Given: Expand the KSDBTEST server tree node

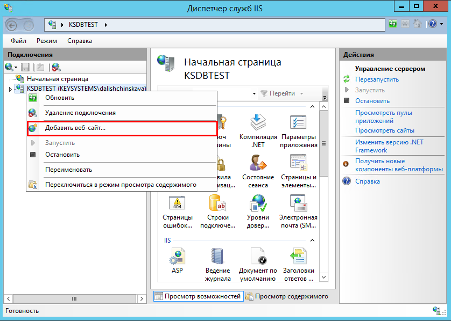Looking at the screenshot, I should pos(10,89).
